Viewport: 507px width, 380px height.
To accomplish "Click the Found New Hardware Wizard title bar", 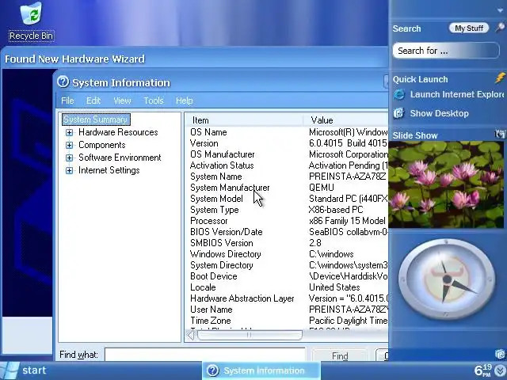I will pyautogui.click(x=194, y=59).
